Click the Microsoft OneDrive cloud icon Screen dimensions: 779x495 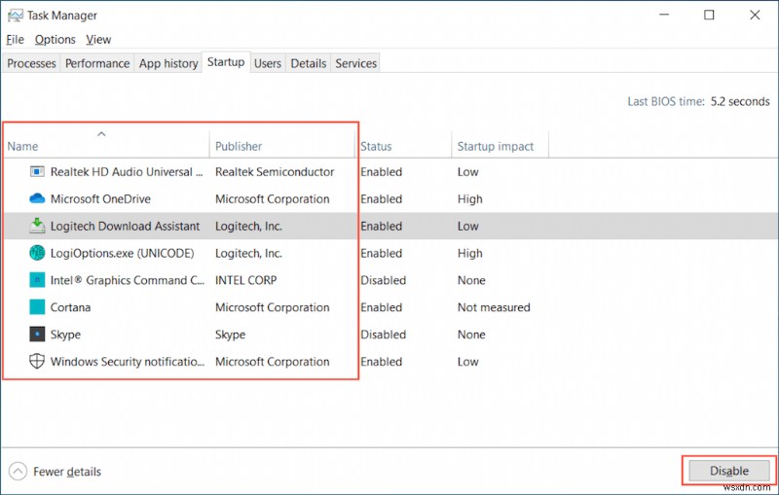(37, 199)
